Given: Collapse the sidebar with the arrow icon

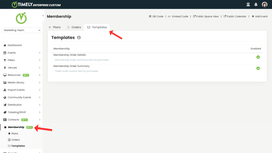Looking at the screenshot, I should tap(43, 16).
